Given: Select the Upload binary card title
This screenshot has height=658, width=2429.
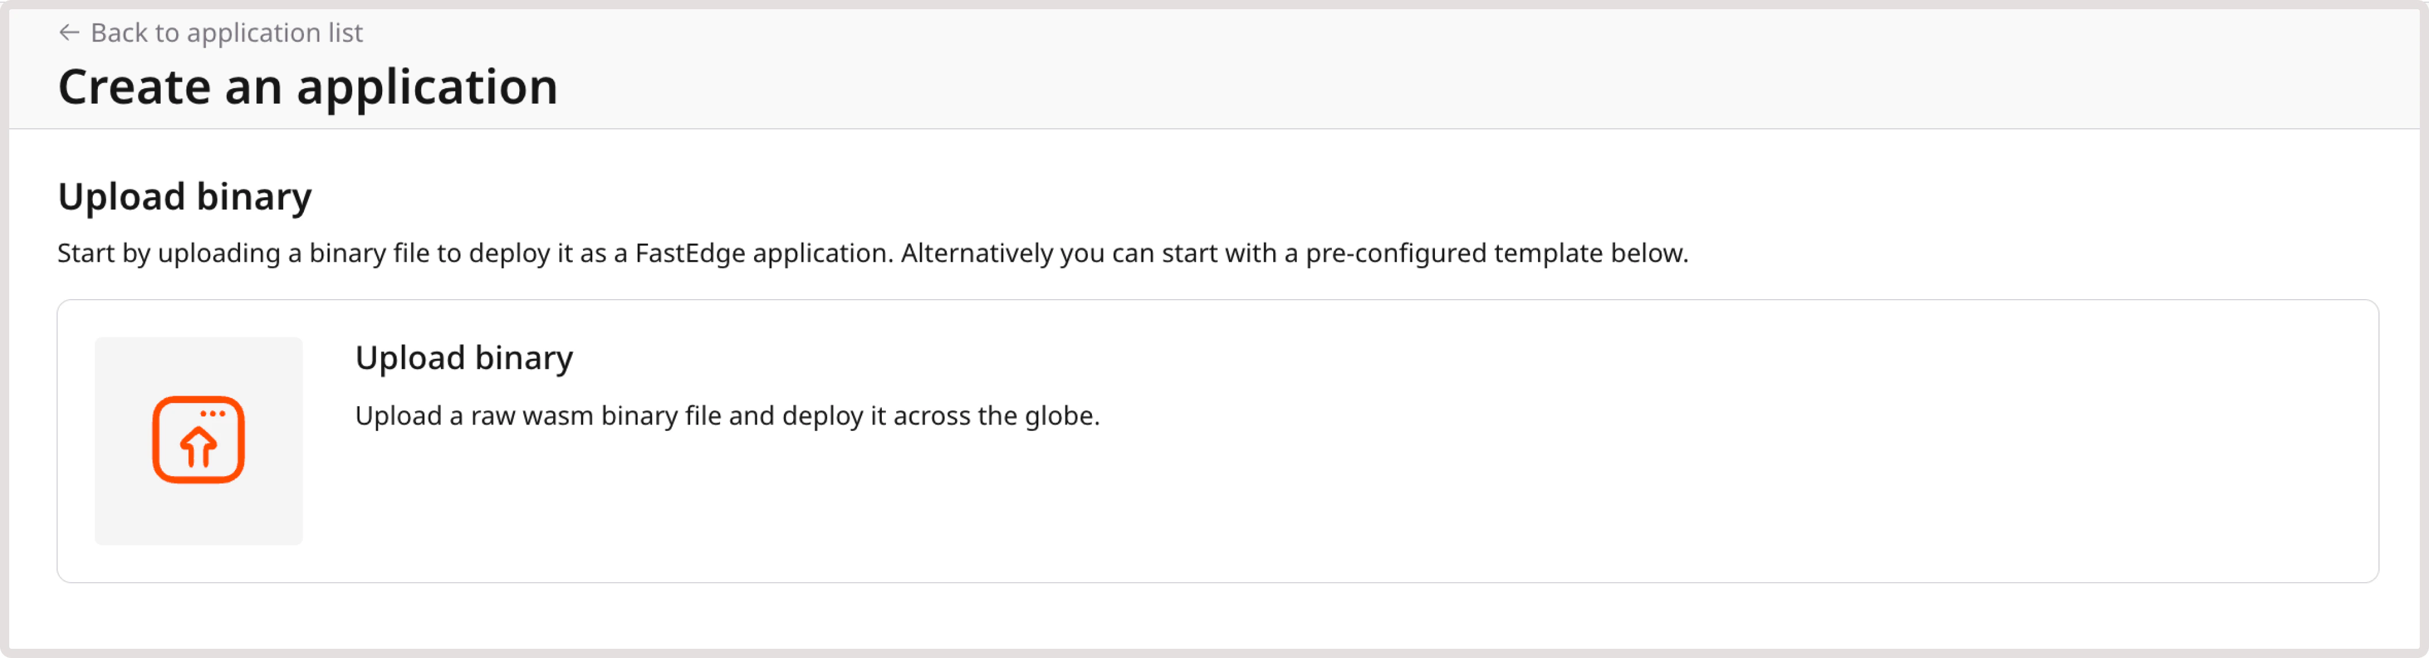Looking at the screenshot, I should [464, 357].
